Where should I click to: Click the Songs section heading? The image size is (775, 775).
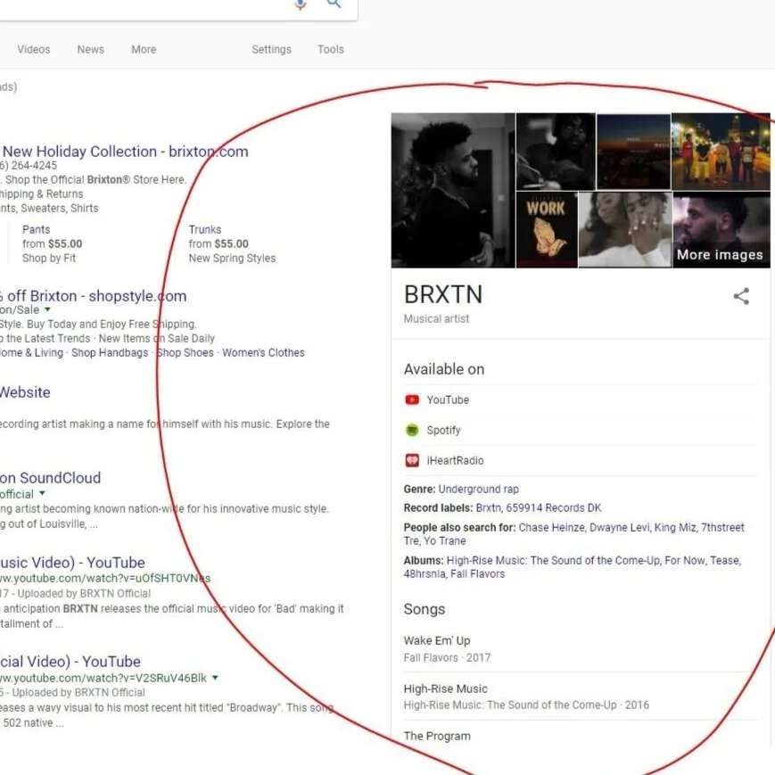click(x=425, y=609)
